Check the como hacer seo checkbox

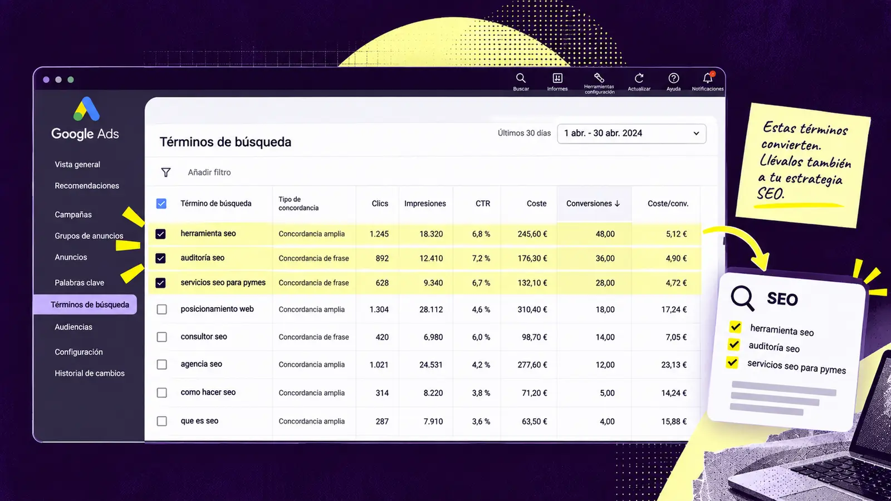coord(162,393)
